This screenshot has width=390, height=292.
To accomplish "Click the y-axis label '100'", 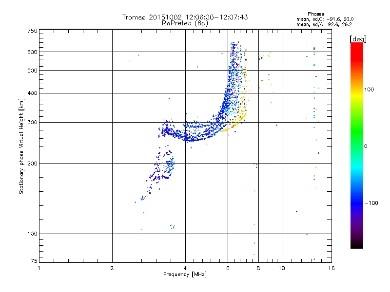I will point(32,234).
